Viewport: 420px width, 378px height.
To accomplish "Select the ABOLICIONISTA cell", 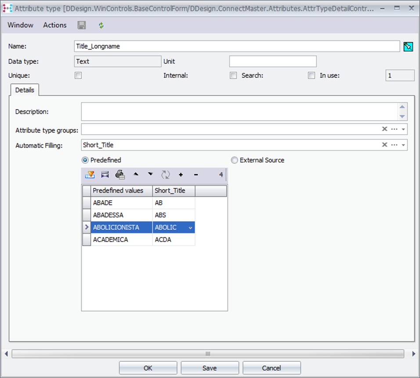I will coord(121,228).
